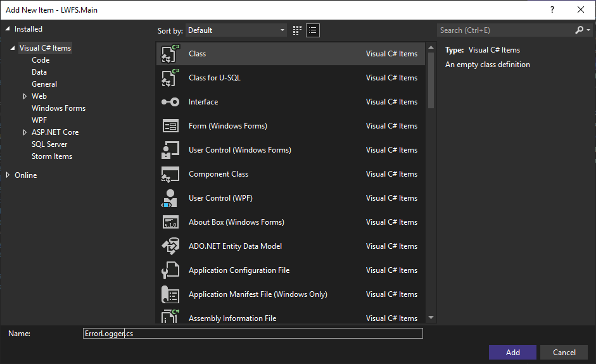The width and height of the screenshot is (596, 364).
Task: Select ADO.NET Entity Data Model icon
Action: coord(170,246)
